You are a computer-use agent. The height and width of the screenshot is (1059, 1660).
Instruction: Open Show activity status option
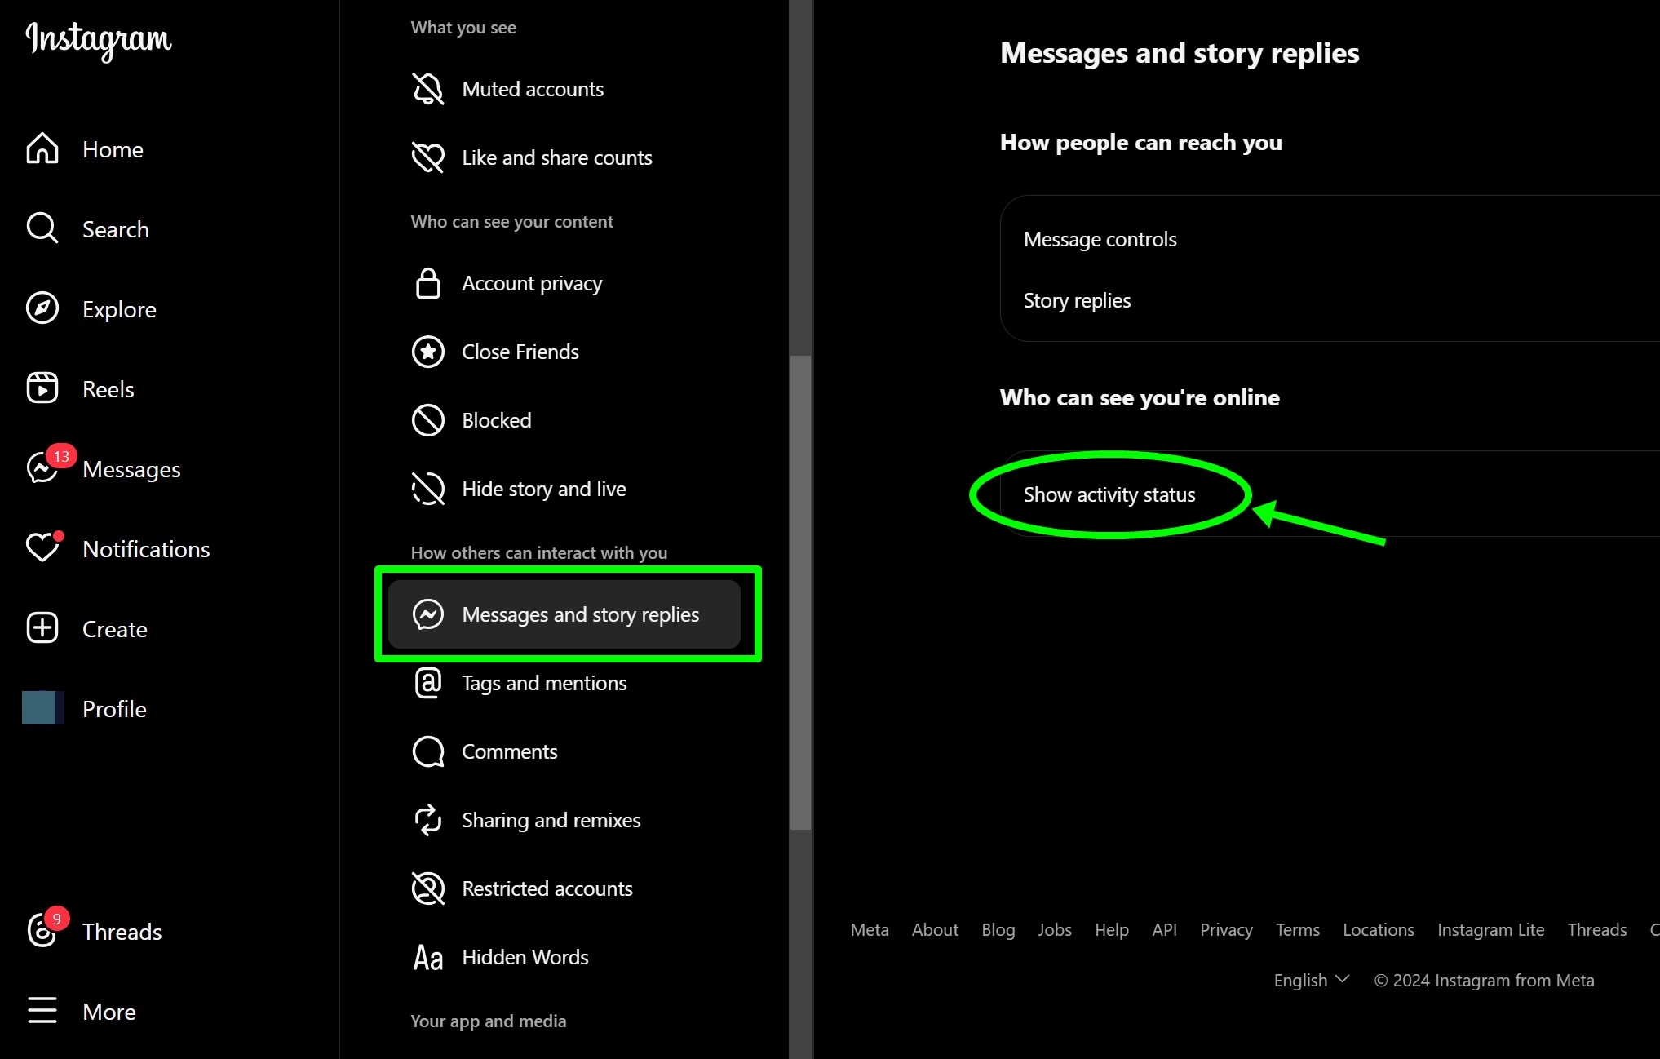click(x=1330, y=494)
